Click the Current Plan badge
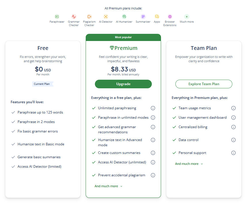The width and height of the screenshot is (247, 205). pos(43,84)
